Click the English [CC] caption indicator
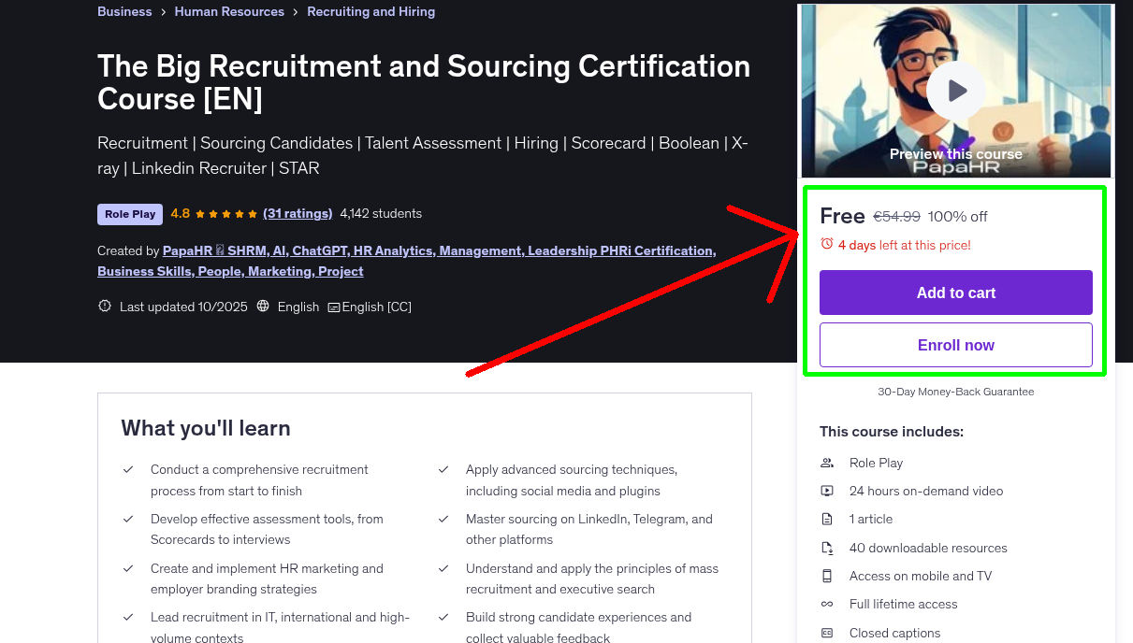This screenshot has width=1133, height=643. (x=370, y=307)
